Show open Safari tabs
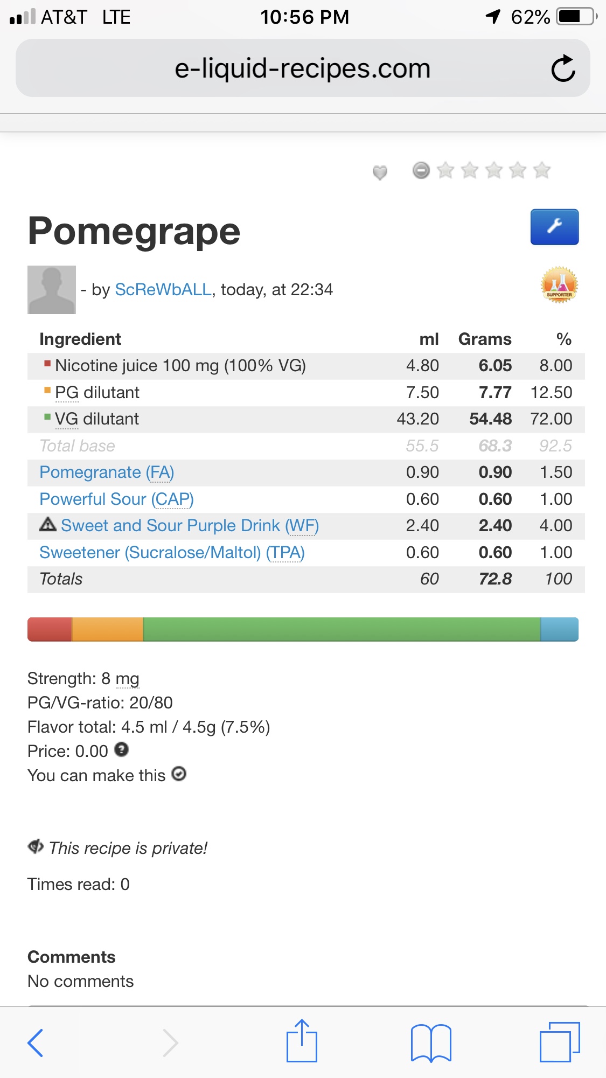Viewport: 606px width, 1078px height. (x=560, y=1042)
